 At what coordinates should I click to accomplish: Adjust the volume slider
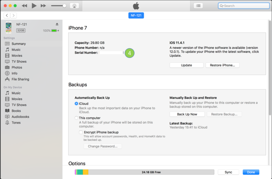(64, 6)
